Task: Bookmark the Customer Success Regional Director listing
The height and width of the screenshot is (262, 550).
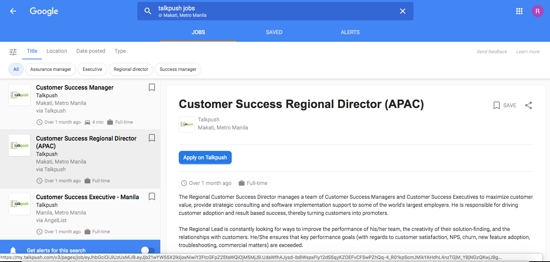Action: [x=152, y=138]
